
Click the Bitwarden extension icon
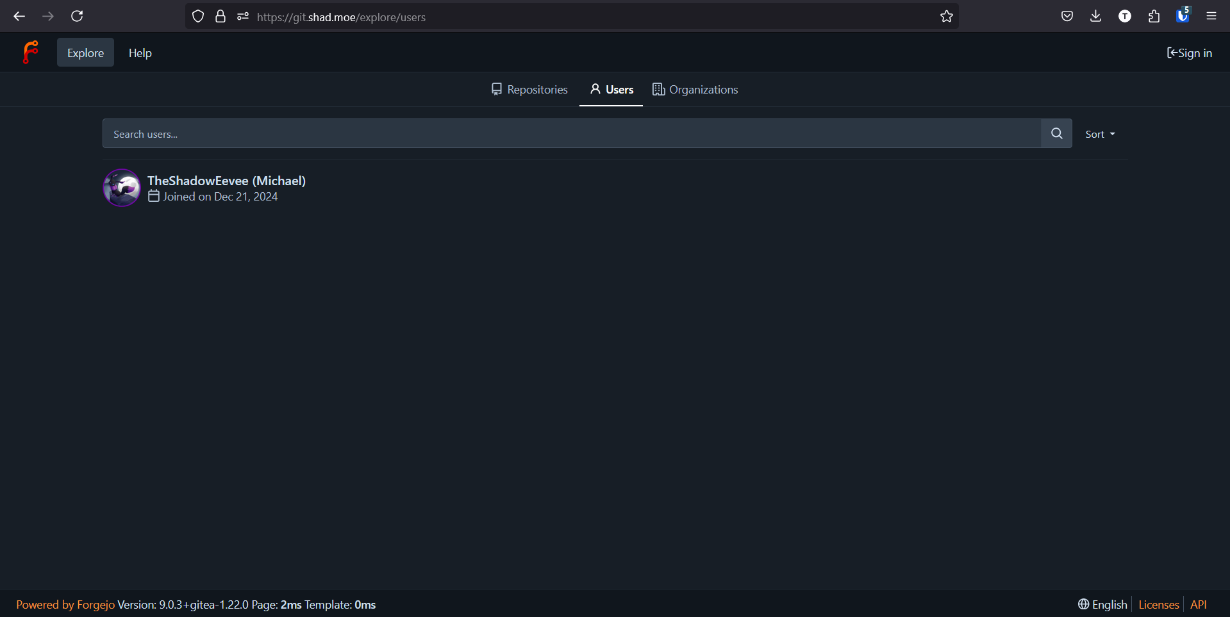1183,17
